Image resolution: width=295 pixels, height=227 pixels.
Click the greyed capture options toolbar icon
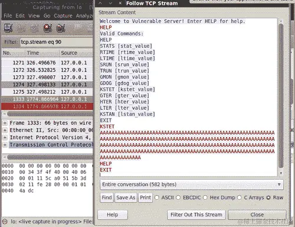point(21,28)
